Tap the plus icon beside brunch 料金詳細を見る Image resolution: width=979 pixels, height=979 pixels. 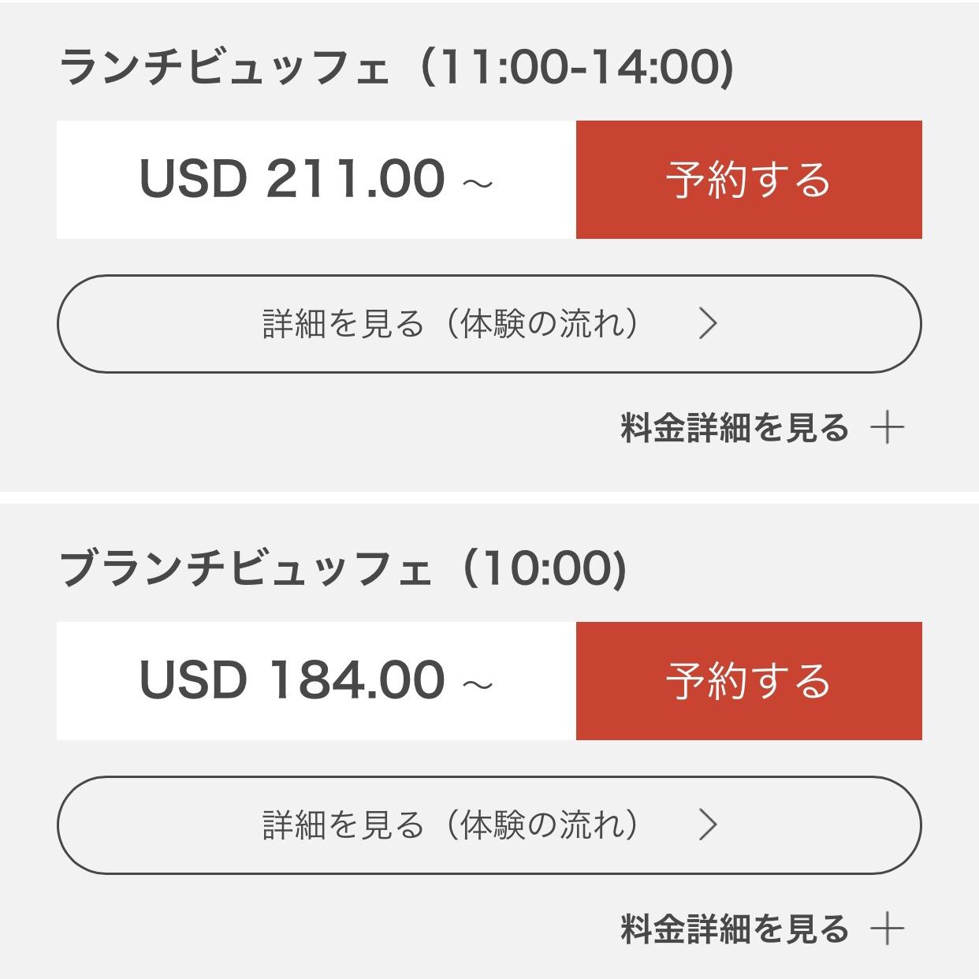tap(888, 929)
